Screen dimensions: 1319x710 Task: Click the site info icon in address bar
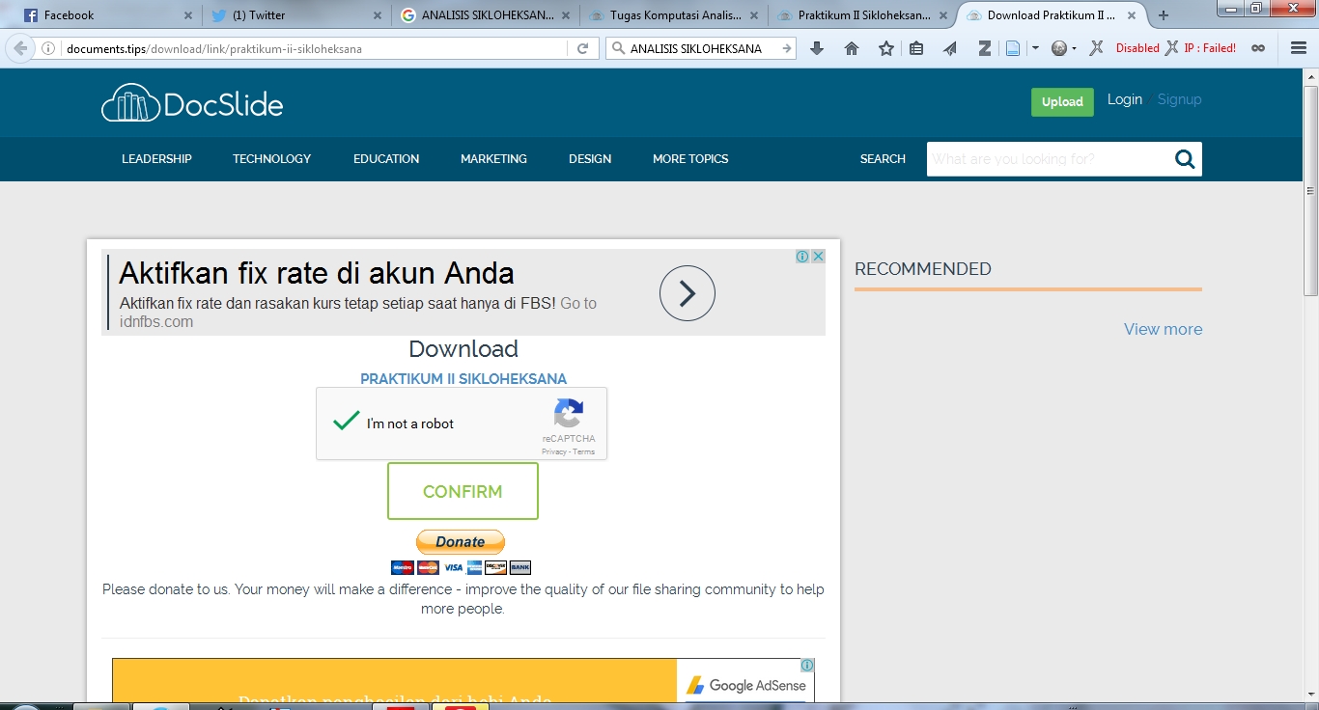[x=48, y=48]
